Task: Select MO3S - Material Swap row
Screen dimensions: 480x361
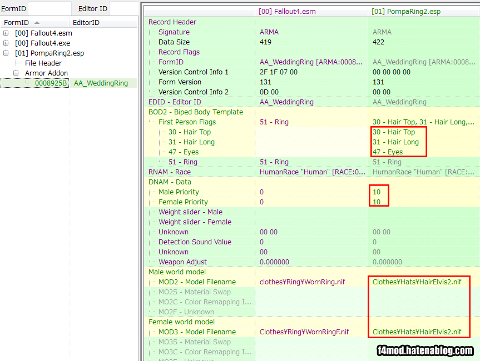Action: (194, 342)
